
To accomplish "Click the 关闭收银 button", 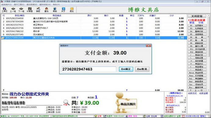I will tap(197, 16).
